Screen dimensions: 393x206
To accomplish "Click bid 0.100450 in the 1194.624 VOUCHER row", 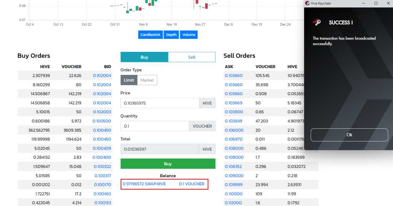I will (x=102, y=139).
